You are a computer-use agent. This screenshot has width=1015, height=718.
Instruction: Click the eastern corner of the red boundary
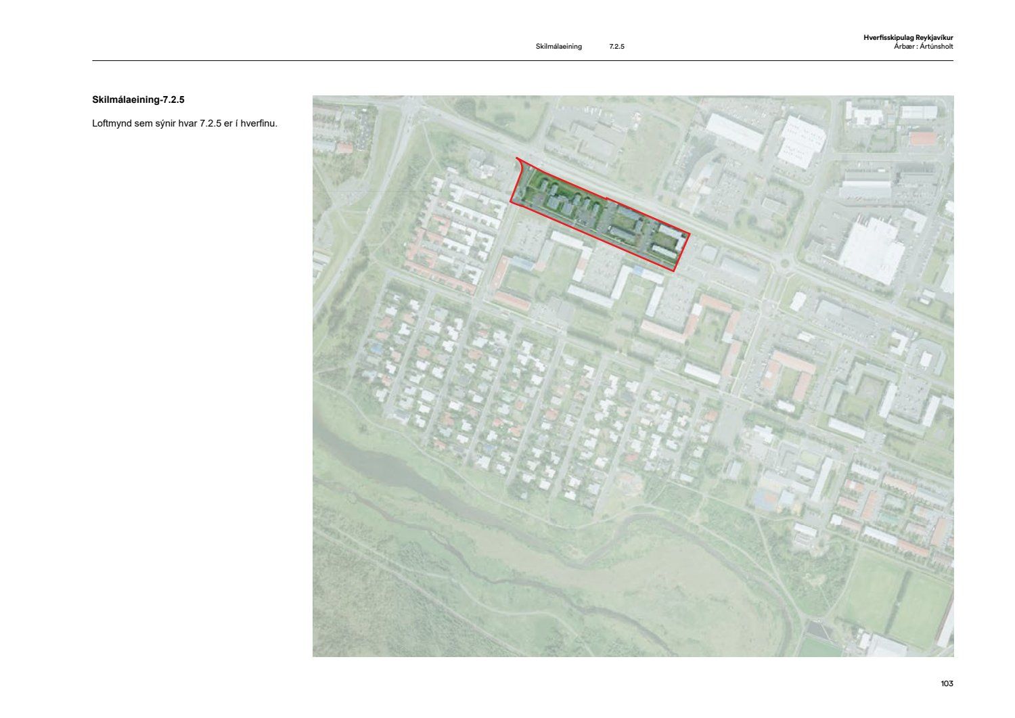coord(689,235)
